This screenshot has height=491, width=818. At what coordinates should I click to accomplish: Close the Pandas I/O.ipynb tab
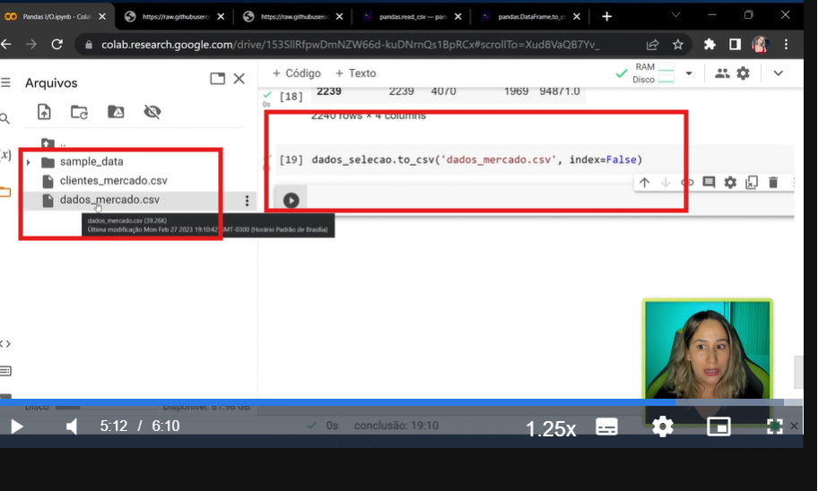click(x=102, y=17)
